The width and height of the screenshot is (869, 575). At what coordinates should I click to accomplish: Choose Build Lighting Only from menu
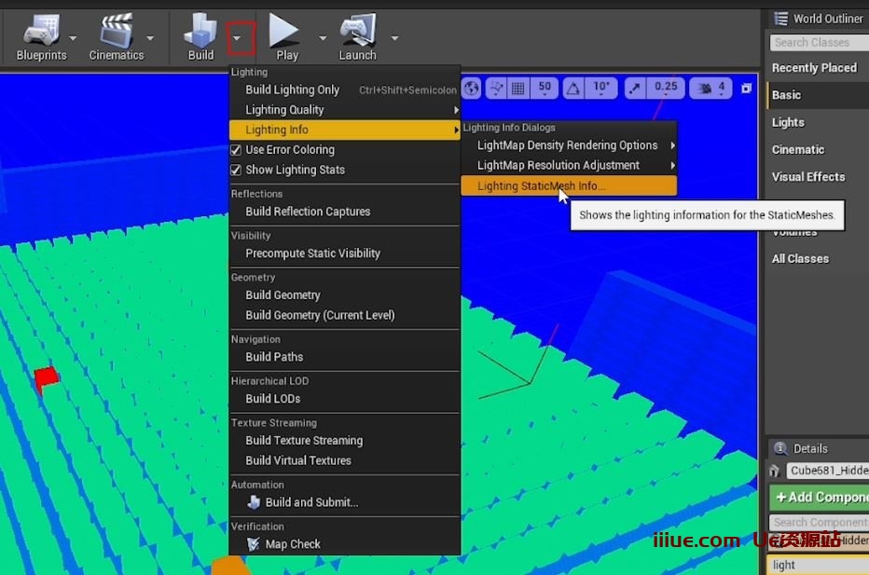click(x=292, y=90)
